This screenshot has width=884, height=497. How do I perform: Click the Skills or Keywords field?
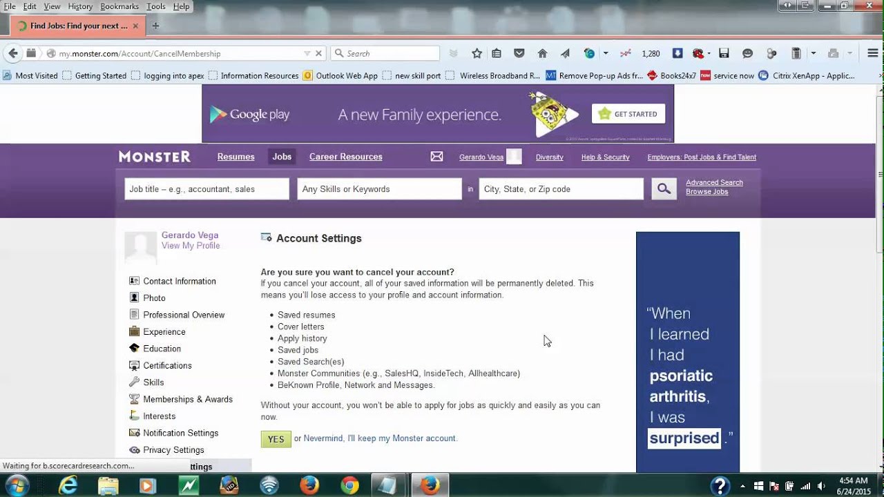379,189
